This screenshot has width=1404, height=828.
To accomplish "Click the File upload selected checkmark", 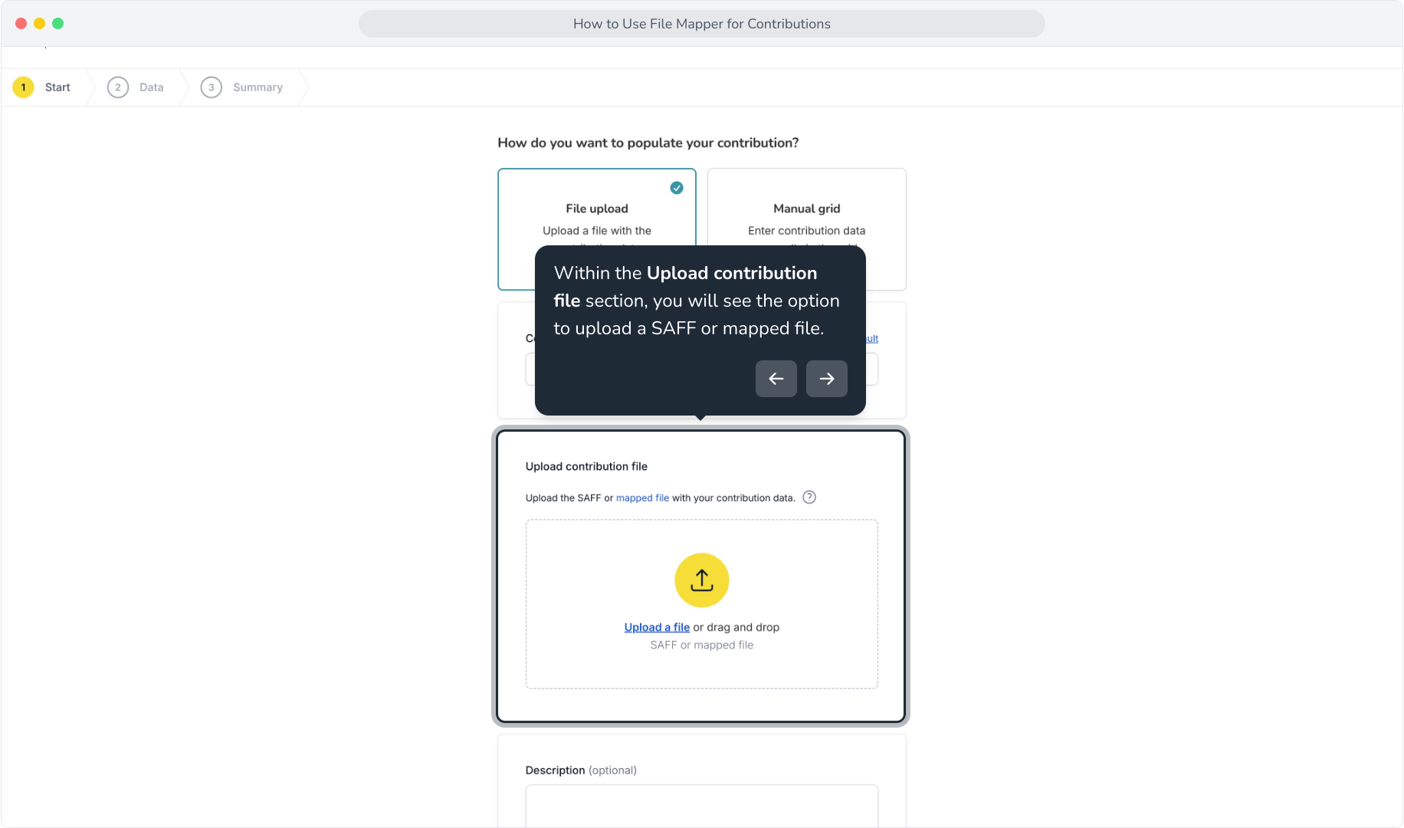I will 677,188.
